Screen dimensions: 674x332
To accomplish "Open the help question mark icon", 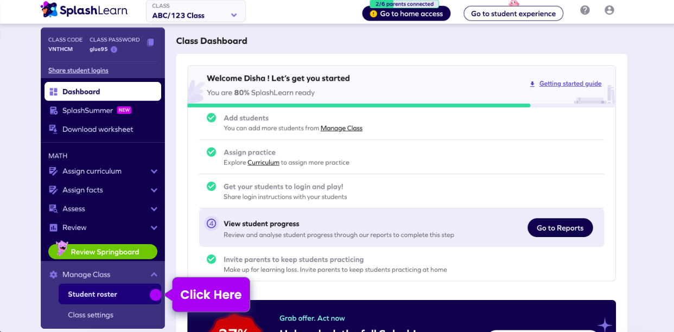I will (x=585, y=10).
